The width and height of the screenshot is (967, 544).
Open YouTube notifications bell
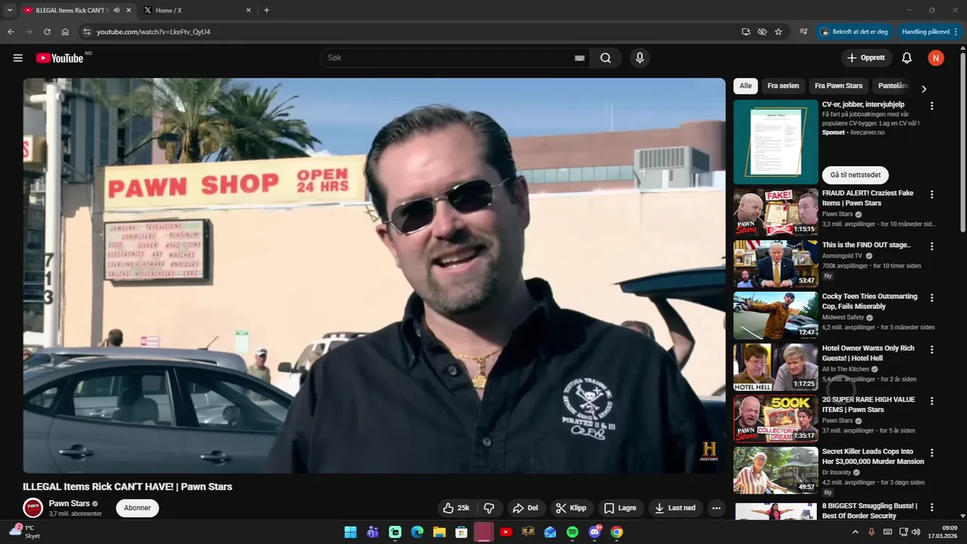pos(907,58)
